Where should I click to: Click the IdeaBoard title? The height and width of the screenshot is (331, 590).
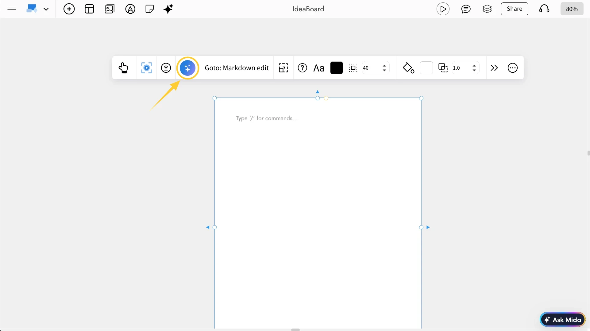(308, 9)
